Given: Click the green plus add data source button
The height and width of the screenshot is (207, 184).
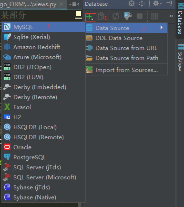Looking at the screenshot, I should coord(91,17).
